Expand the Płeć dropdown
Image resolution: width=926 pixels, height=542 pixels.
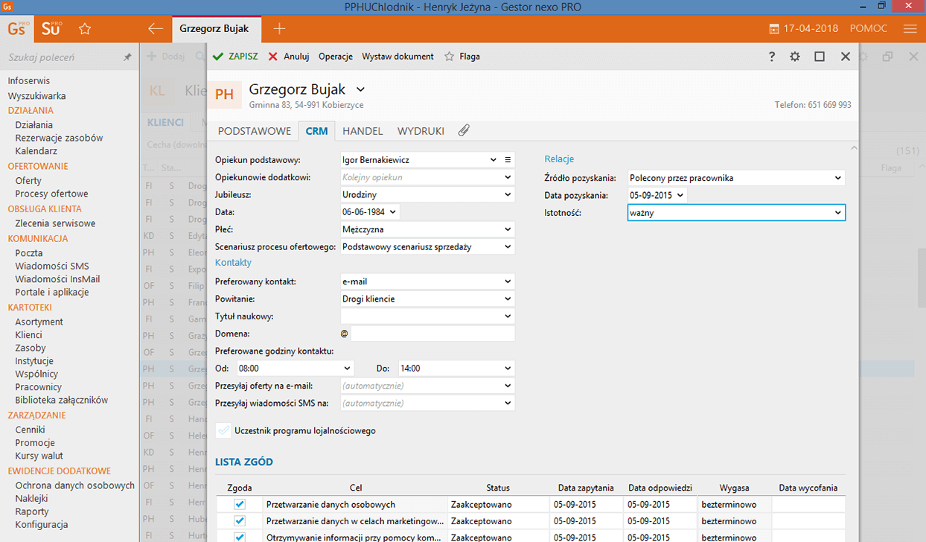(x=508, y=229)
